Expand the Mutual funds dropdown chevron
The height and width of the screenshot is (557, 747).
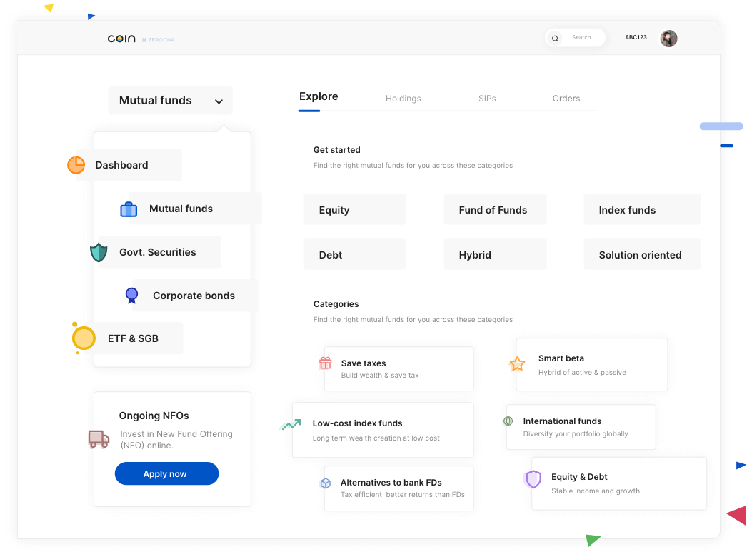click(219, 101)
